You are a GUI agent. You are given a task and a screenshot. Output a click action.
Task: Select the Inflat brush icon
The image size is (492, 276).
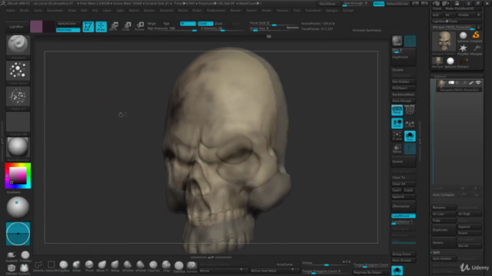click(77, 266)
